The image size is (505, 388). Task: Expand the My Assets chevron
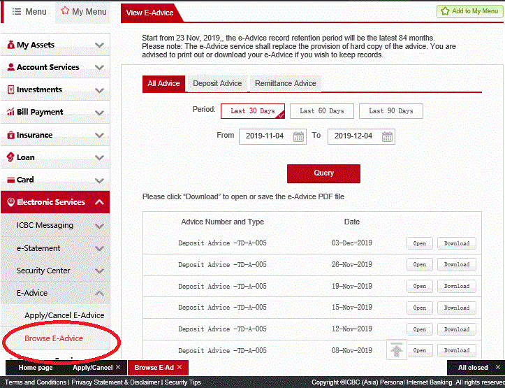coord(99,45)
